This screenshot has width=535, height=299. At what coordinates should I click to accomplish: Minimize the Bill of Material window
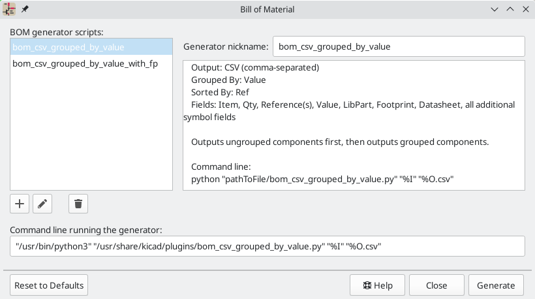pyautogui.click(x=495, y=9)
